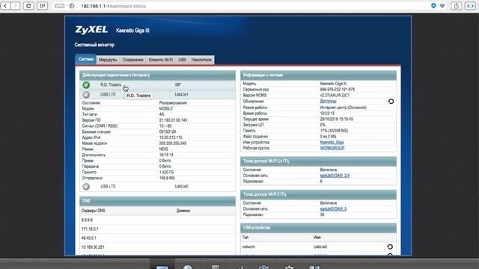Click the browser forward arrow
This screenshot has height=269, width=479.
click(x=15, y=6)
